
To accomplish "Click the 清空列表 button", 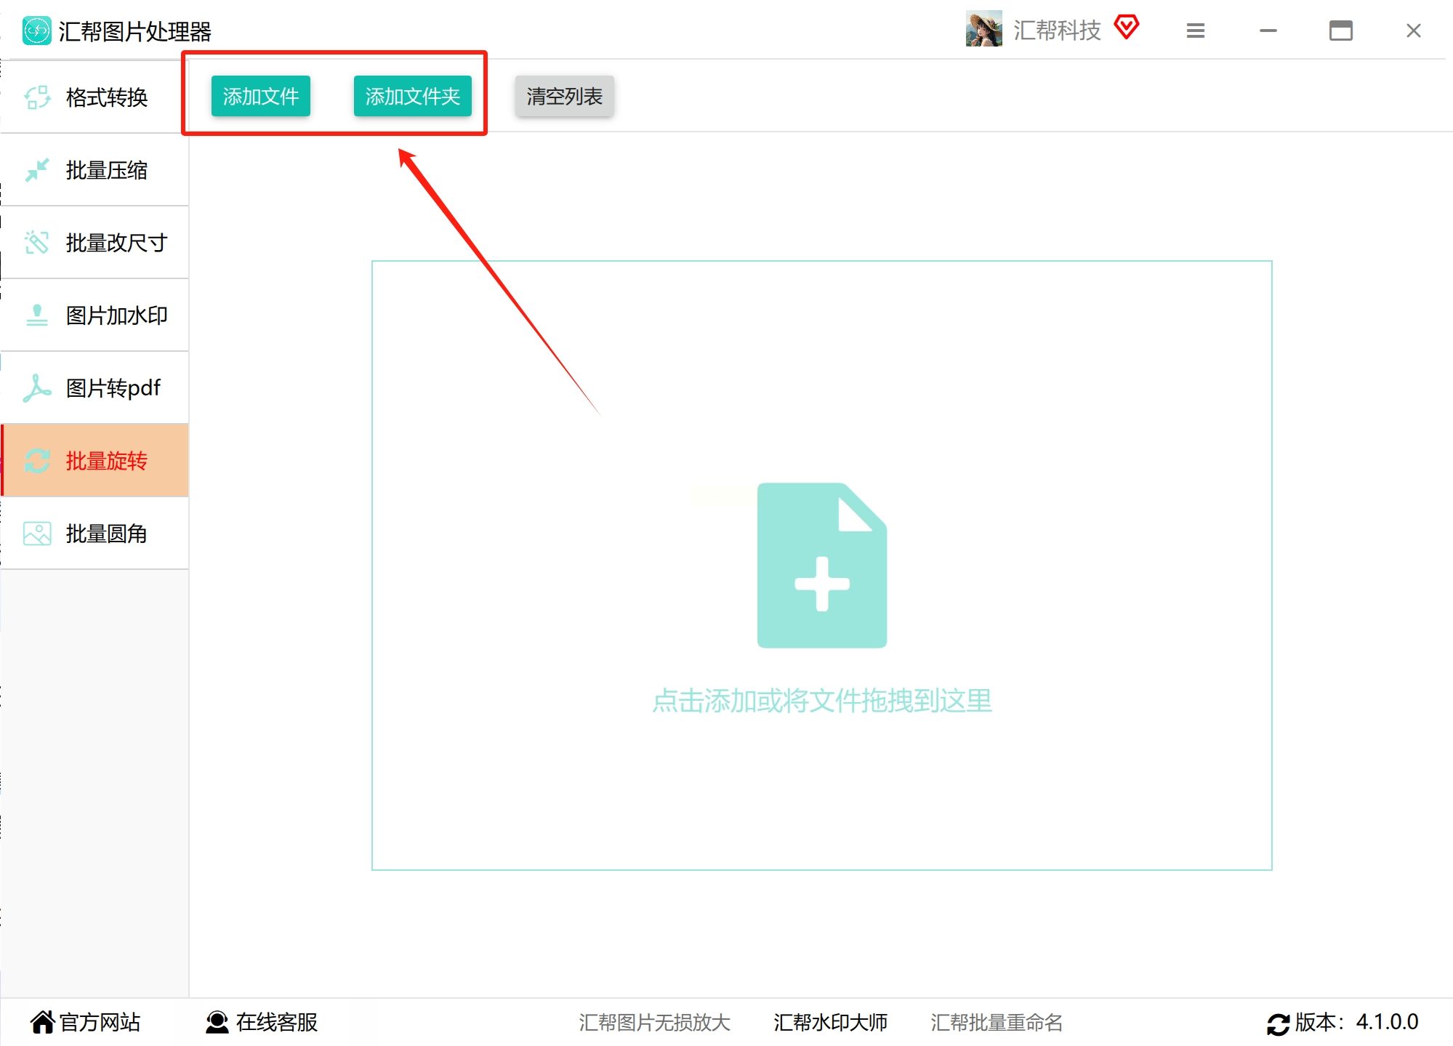I will click(564, 96).
